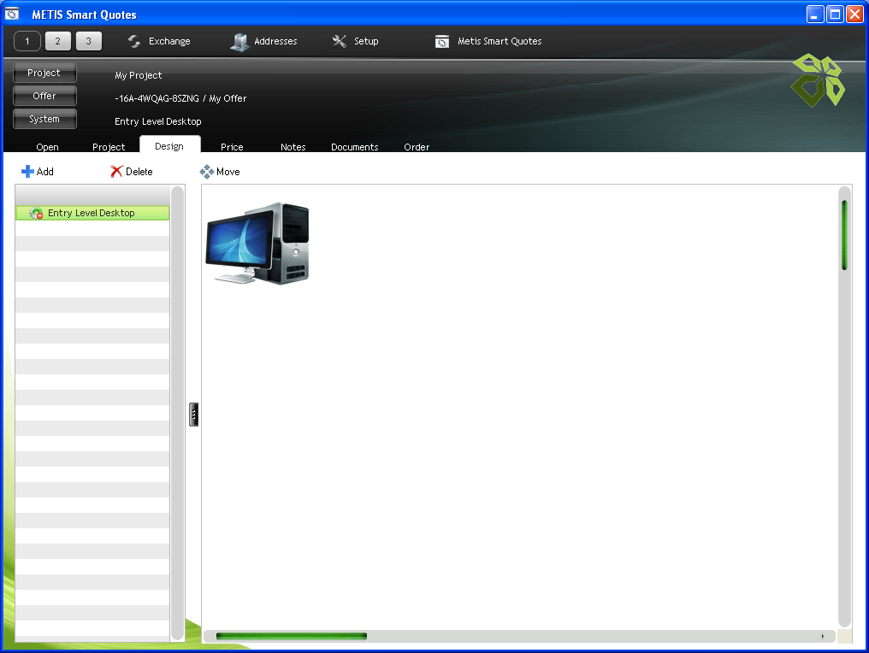Click the horizontal scrollbar right arrow
Screen dimensions: 869x653
(x=823, y=637)
